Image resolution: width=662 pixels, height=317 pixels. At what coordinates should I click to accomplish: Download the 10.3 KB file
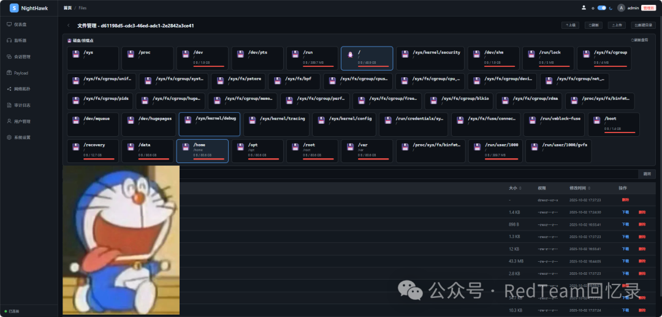[625, 310]
